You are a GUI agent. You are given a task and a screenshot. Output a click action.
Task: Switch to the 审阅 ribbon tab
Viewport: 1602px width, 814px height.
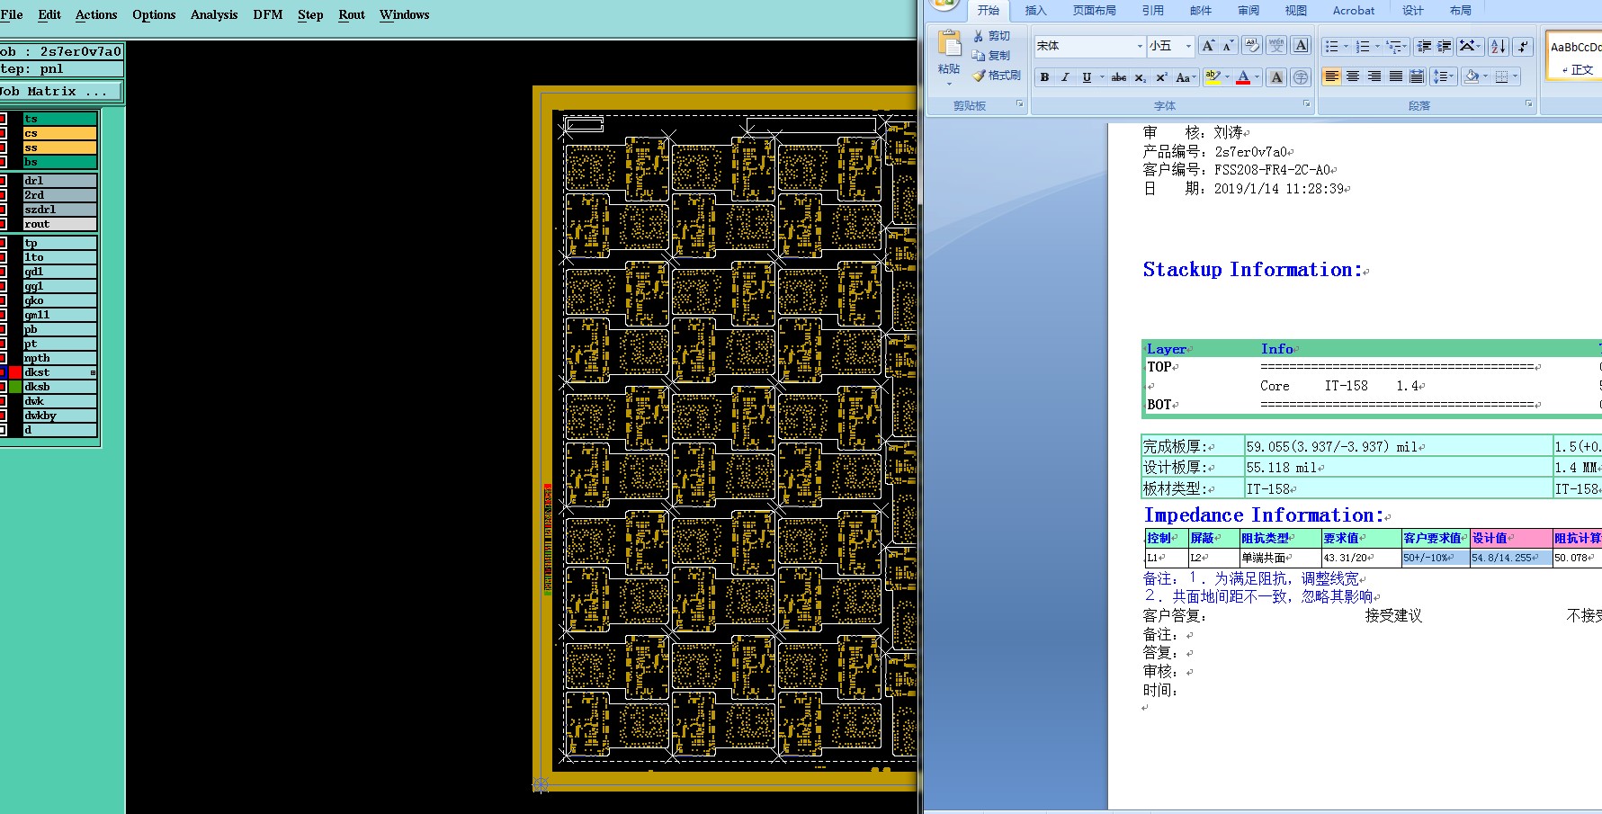coord(1248,11)
